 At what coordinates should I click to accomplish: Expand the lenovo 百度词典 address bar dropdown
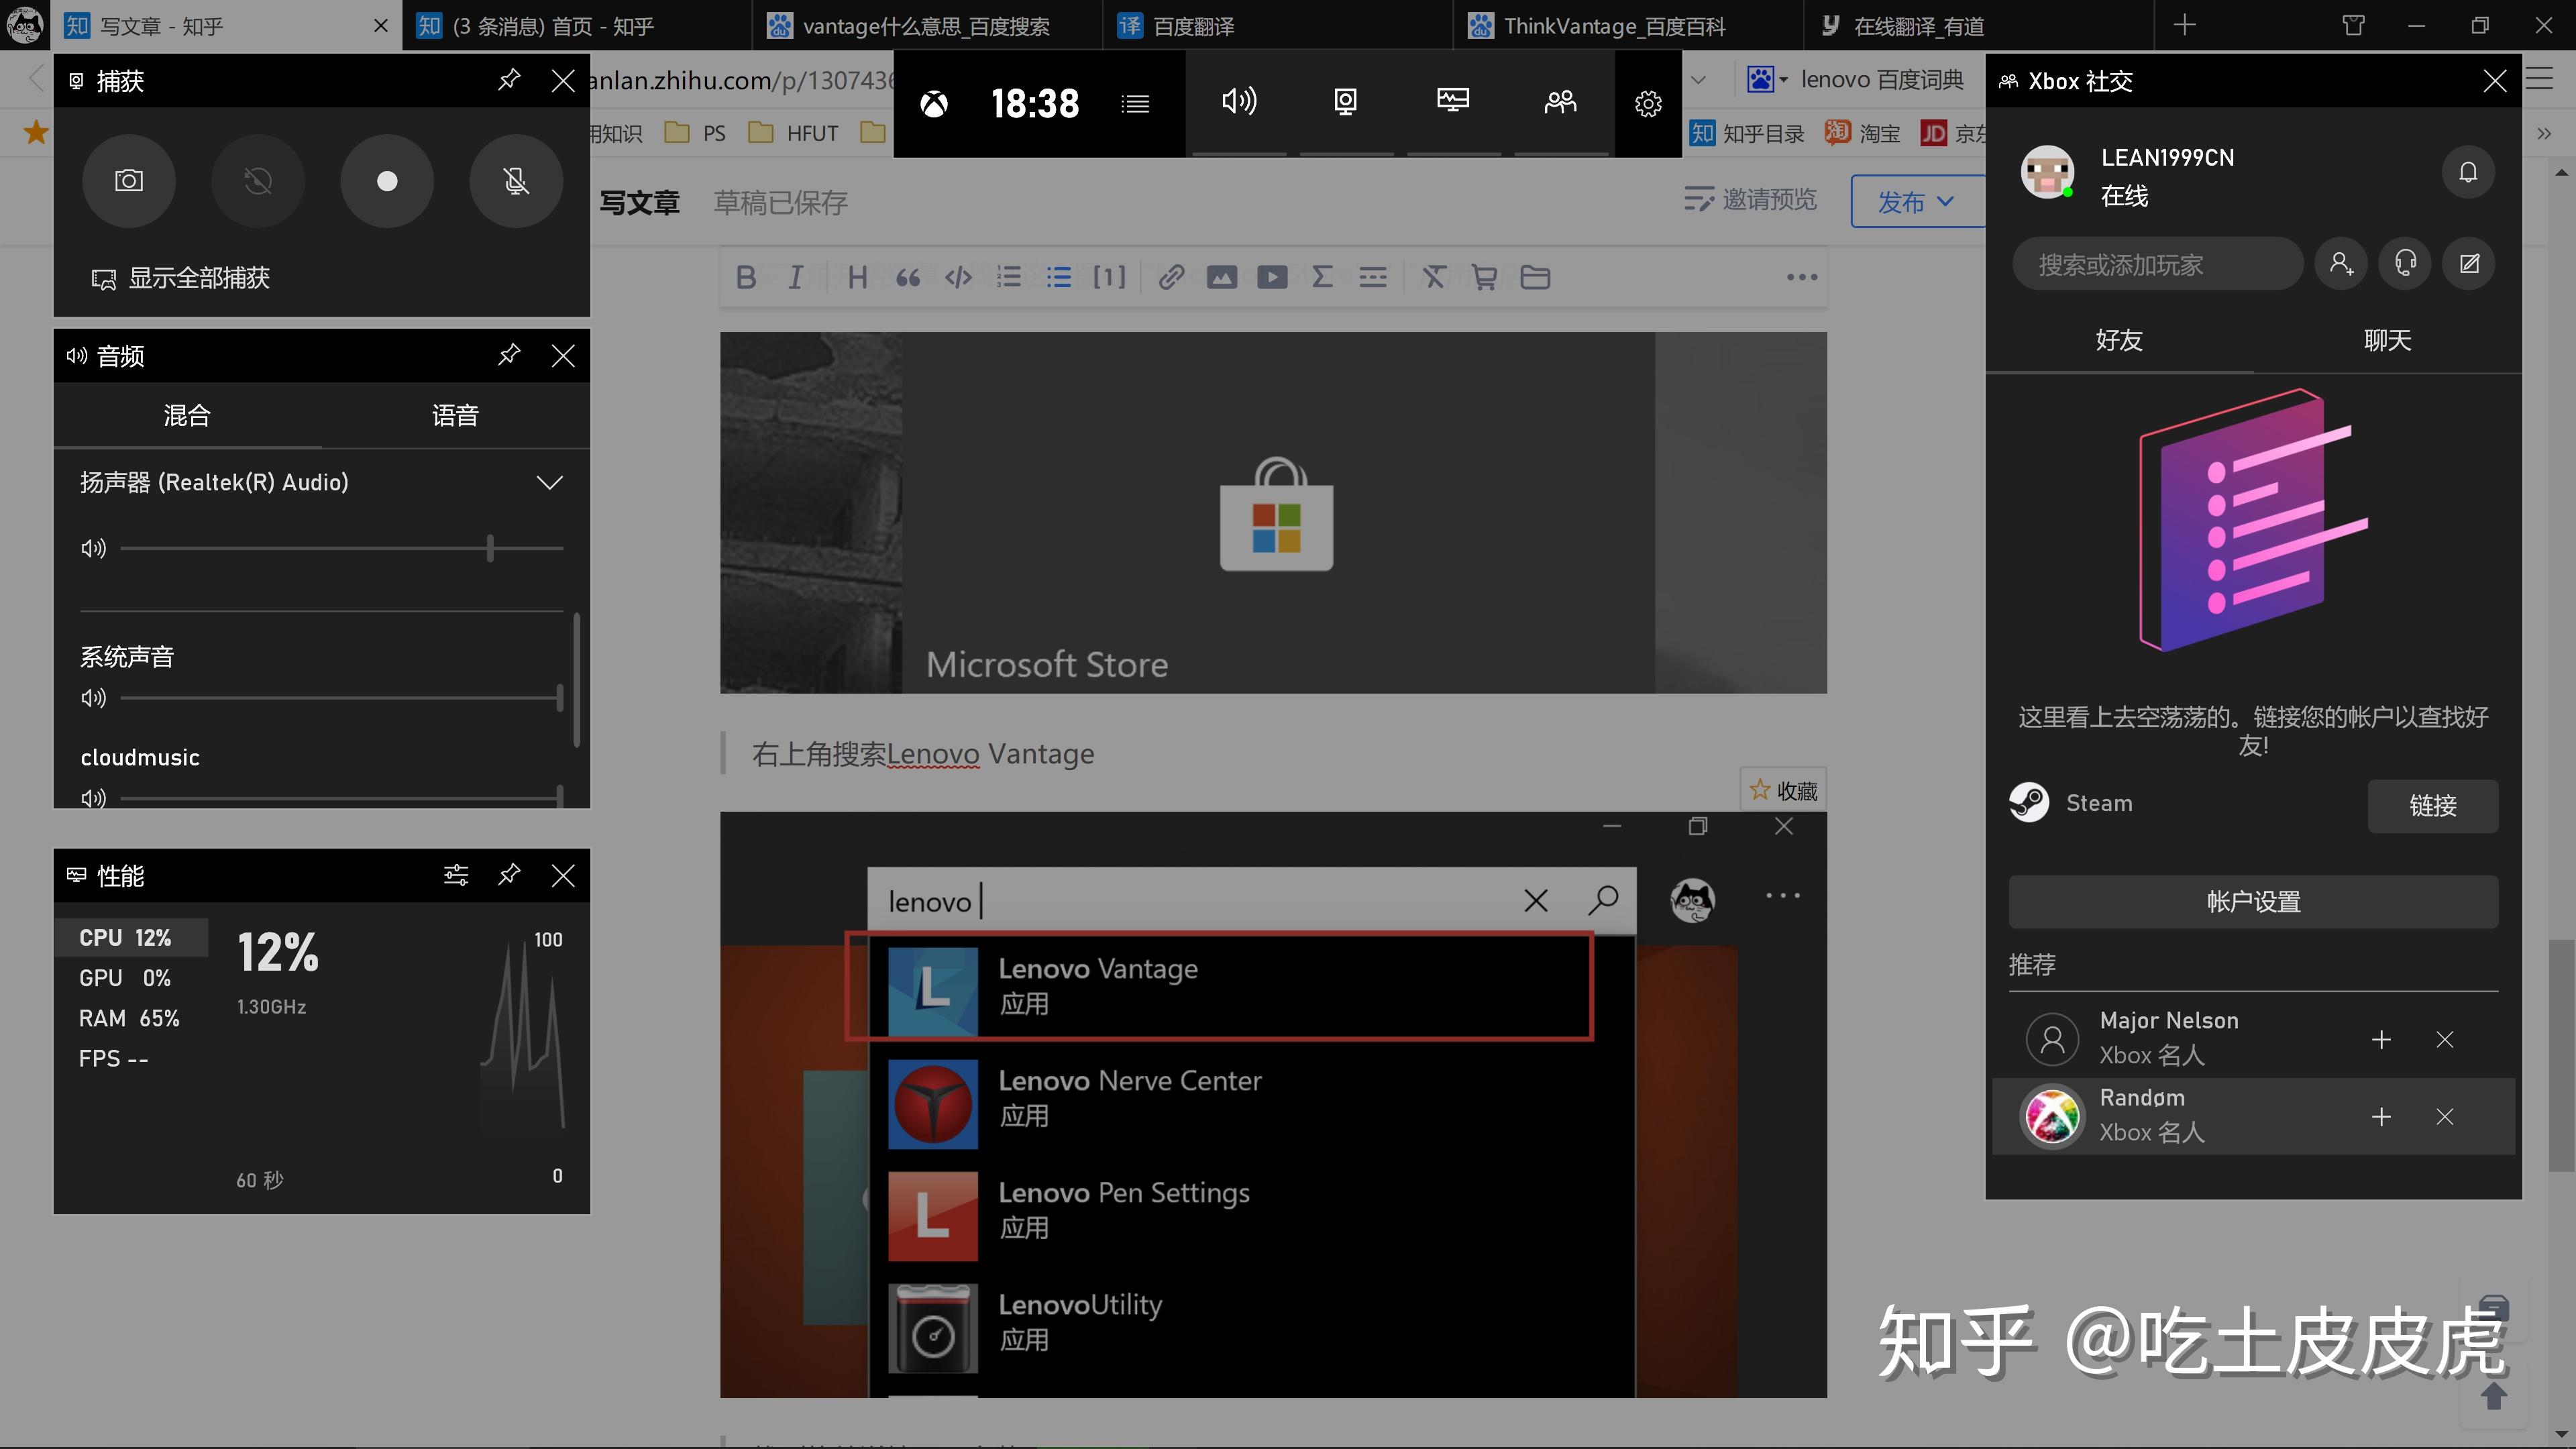tap(1698, 79)
